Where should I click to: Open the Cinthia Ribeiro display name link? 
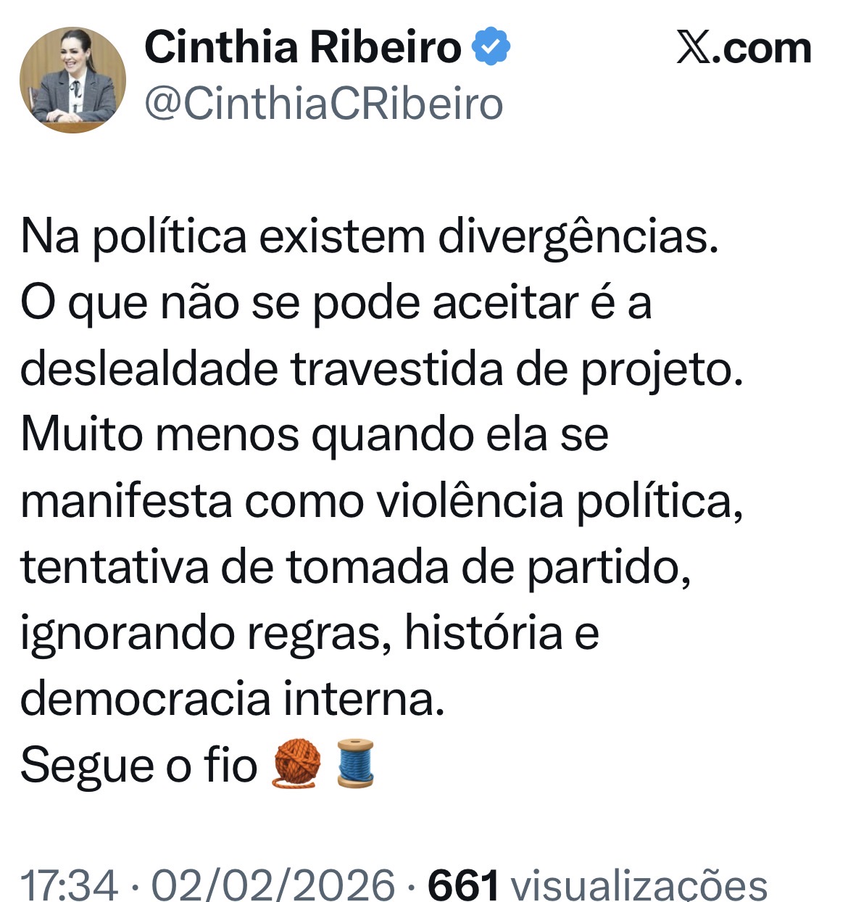[x=303, y=47]
